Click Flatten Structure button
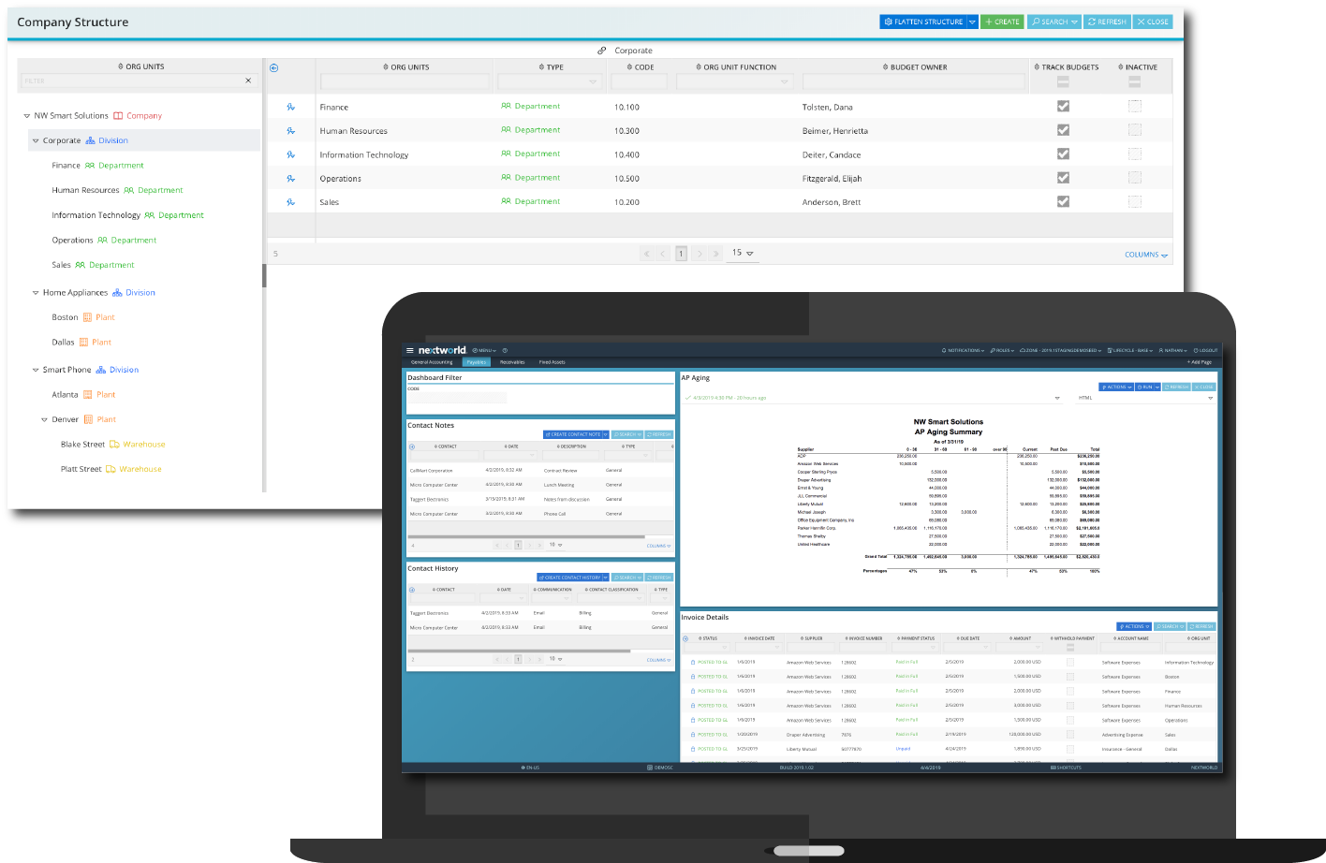The height and width of the screenshot is (863, 1326). click(x=923, y=22)
